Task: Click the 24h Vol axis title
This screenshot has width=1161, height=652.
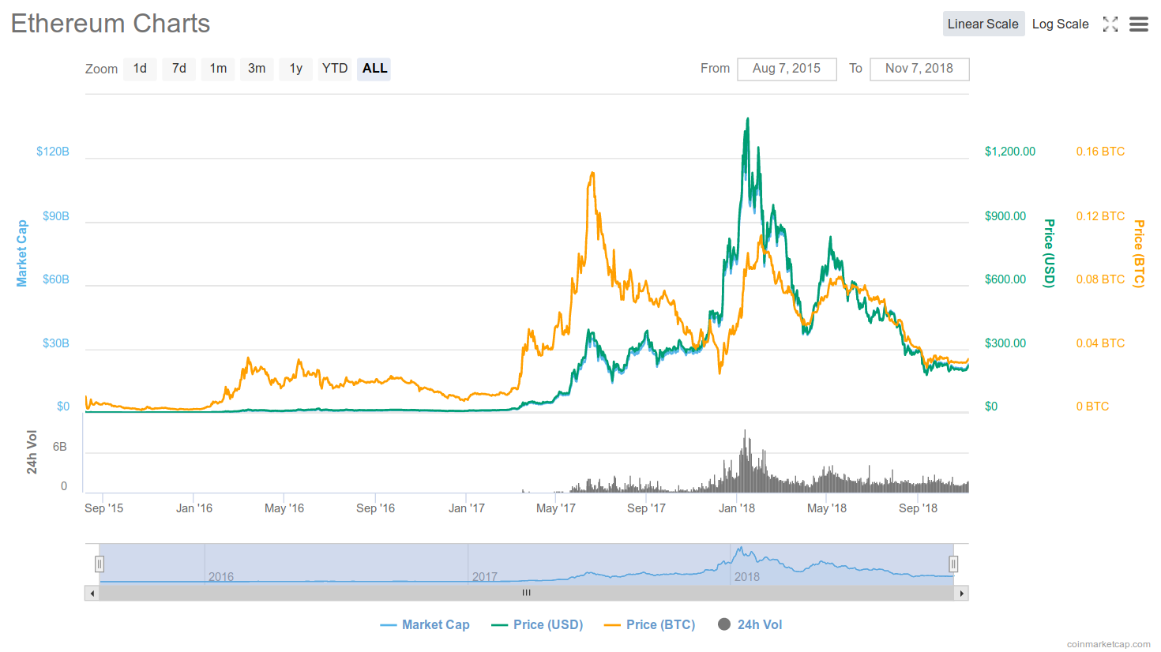Action: pos(32,452)
